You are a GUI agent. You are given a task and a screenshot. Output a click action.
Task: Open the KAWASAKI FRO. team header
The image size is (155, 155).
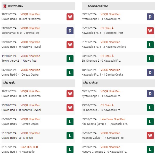(x=118, y=6)
